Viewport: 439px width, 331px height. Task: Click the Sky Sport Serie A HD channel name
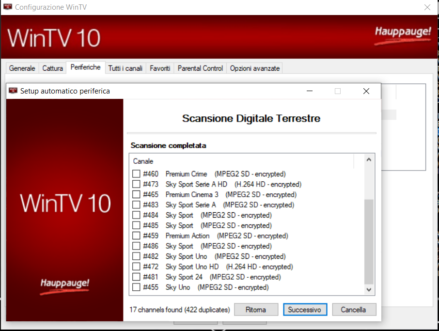point(196,184)
